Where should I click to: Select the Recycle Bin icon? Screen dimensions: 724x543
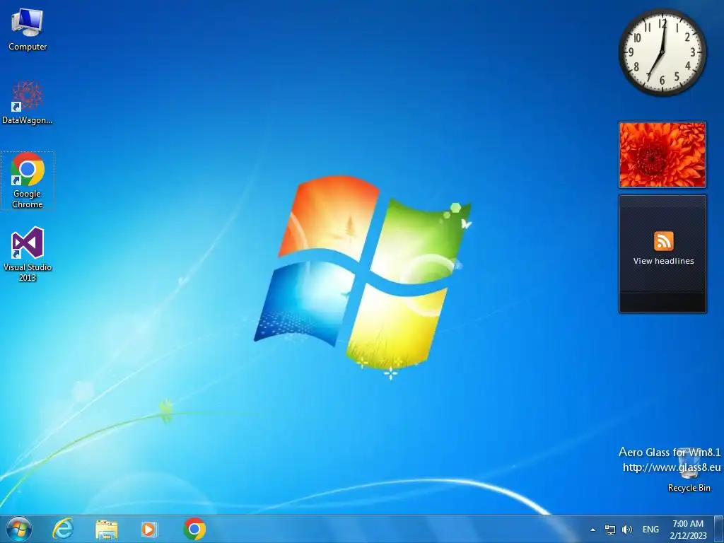689,469
